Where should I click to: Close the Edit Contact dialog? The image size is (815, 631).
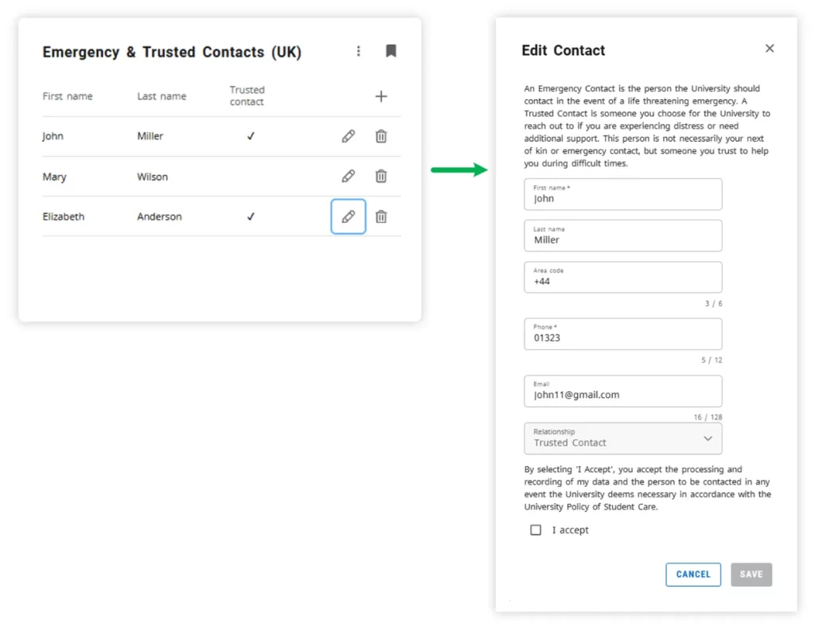point(770,49)
